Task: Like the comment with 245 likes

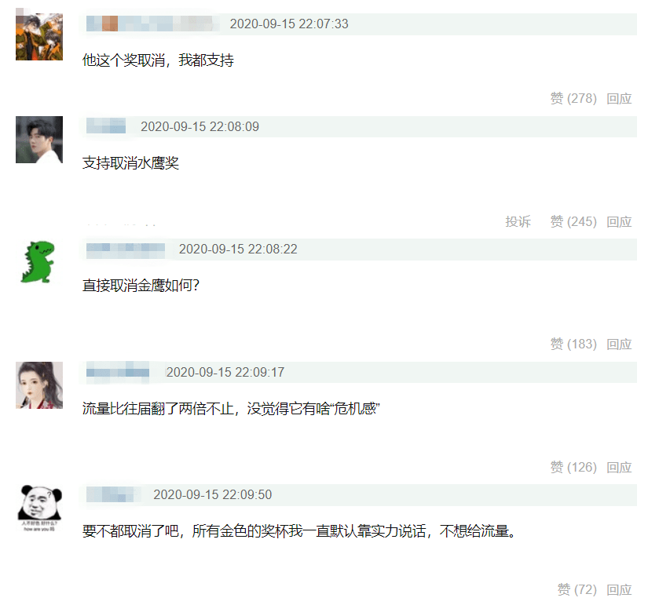Action: tap(573, 222)
